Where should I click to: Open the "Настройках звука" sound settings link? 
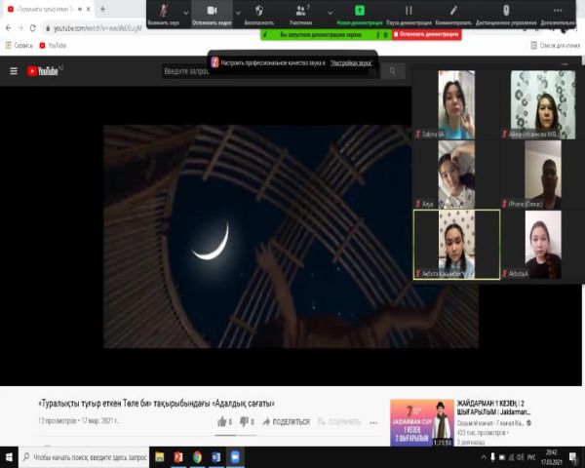click(352, 62)
